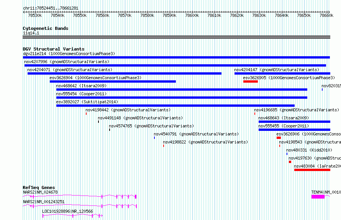
Task: Click the Cytogenetic Bands track title
Action: [x=46, y=28]
